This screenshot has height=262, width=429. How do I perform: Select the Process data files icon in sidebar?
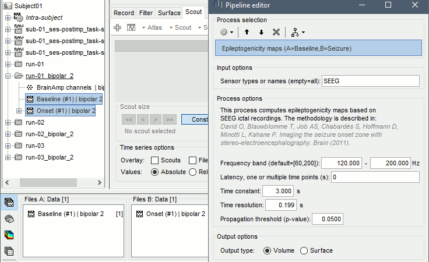pos(9,203)
